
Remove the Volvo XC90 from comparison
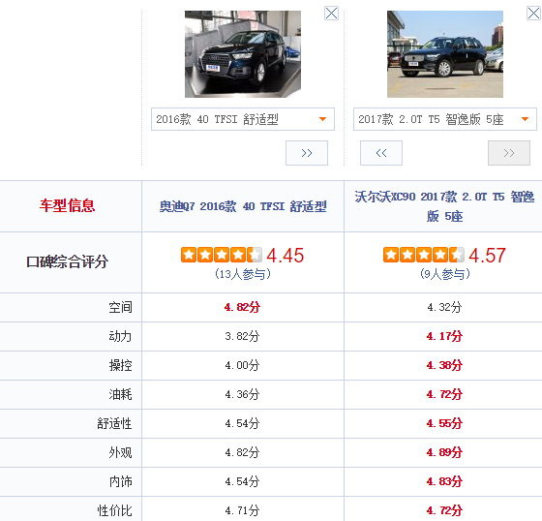[533, 14]
